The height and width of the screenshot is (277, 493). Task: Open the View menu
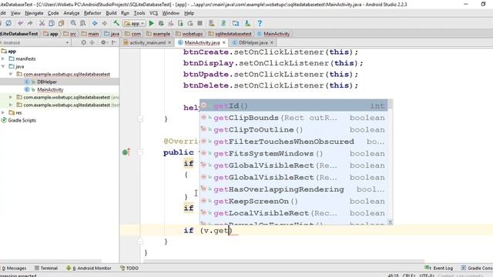15,13
